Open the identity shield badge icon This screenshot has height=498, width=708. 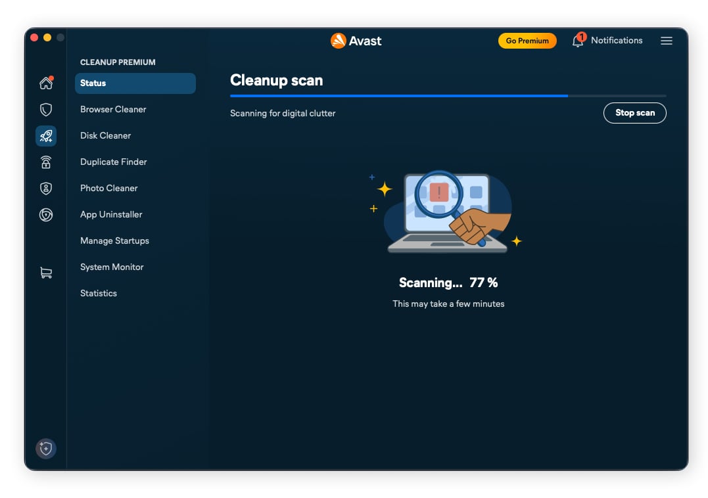pyautogui.click(x=46, y=189)
